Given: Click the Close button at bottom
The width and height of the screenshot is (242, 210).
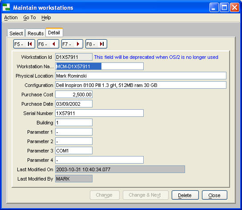Looking at the screenshot, I should [x=214, y=195].
